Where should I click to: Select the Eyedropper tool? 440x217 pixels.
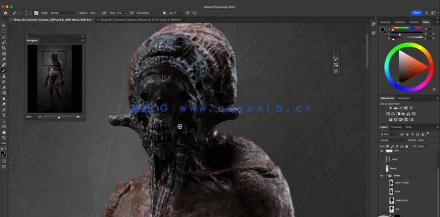[x=4, y=59]
